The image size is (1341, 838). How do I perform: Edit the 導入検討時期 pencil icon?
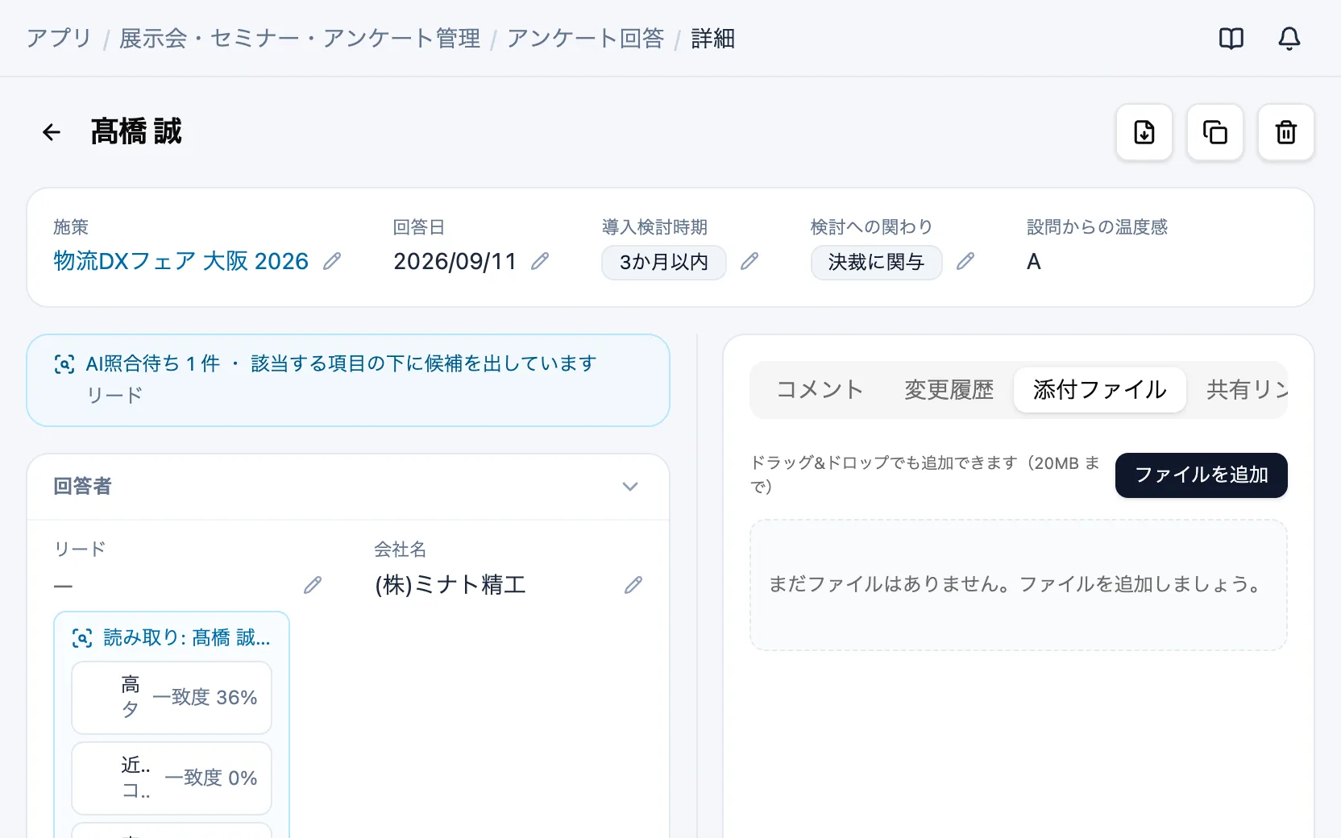pos(749,261)
